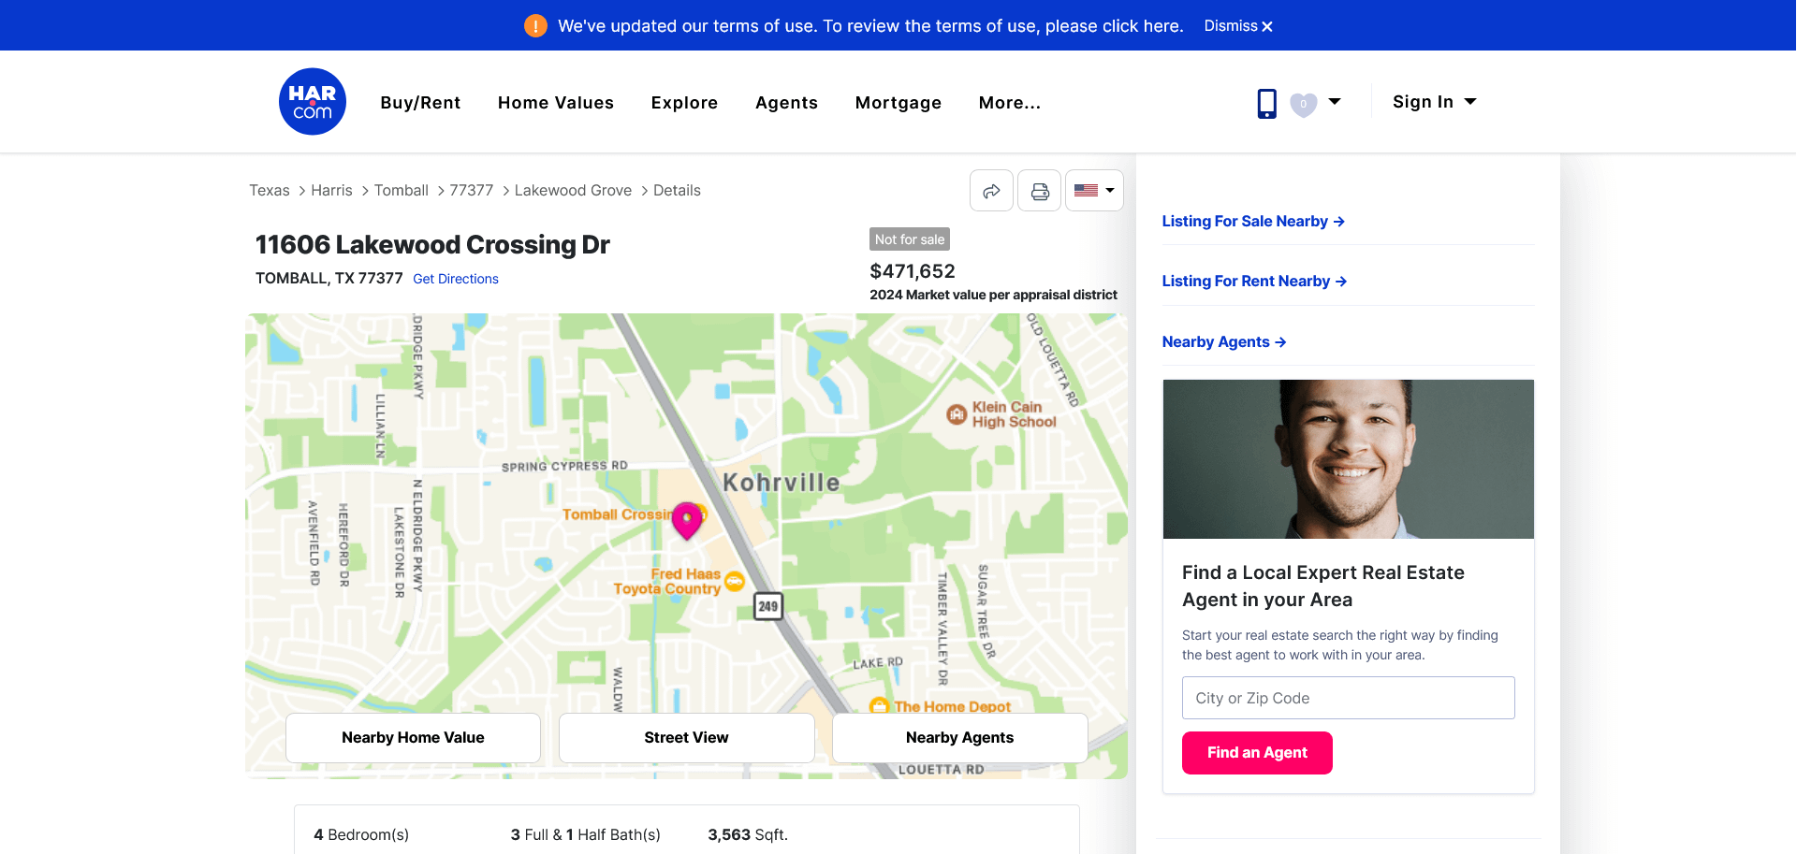Click the Get Directions link

pyautogui.click(x=456, y=279)
